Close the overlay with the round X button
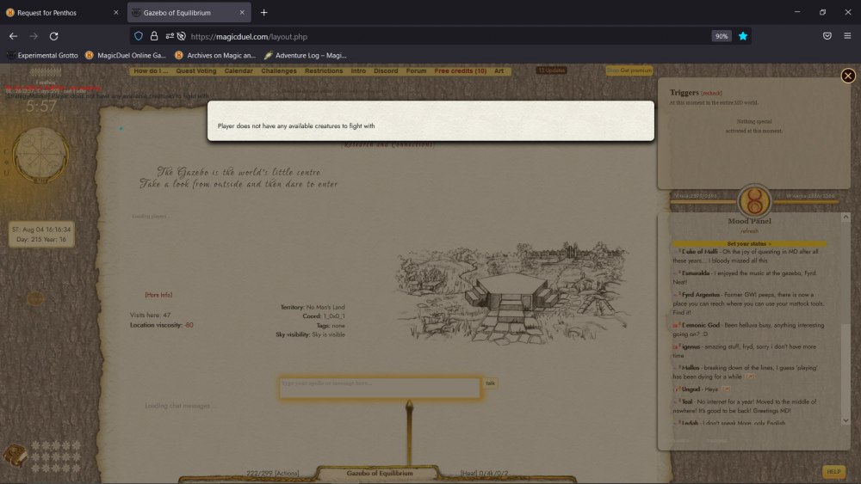Image resolution: width=861 pixels, height=484 pixels. 848,76
